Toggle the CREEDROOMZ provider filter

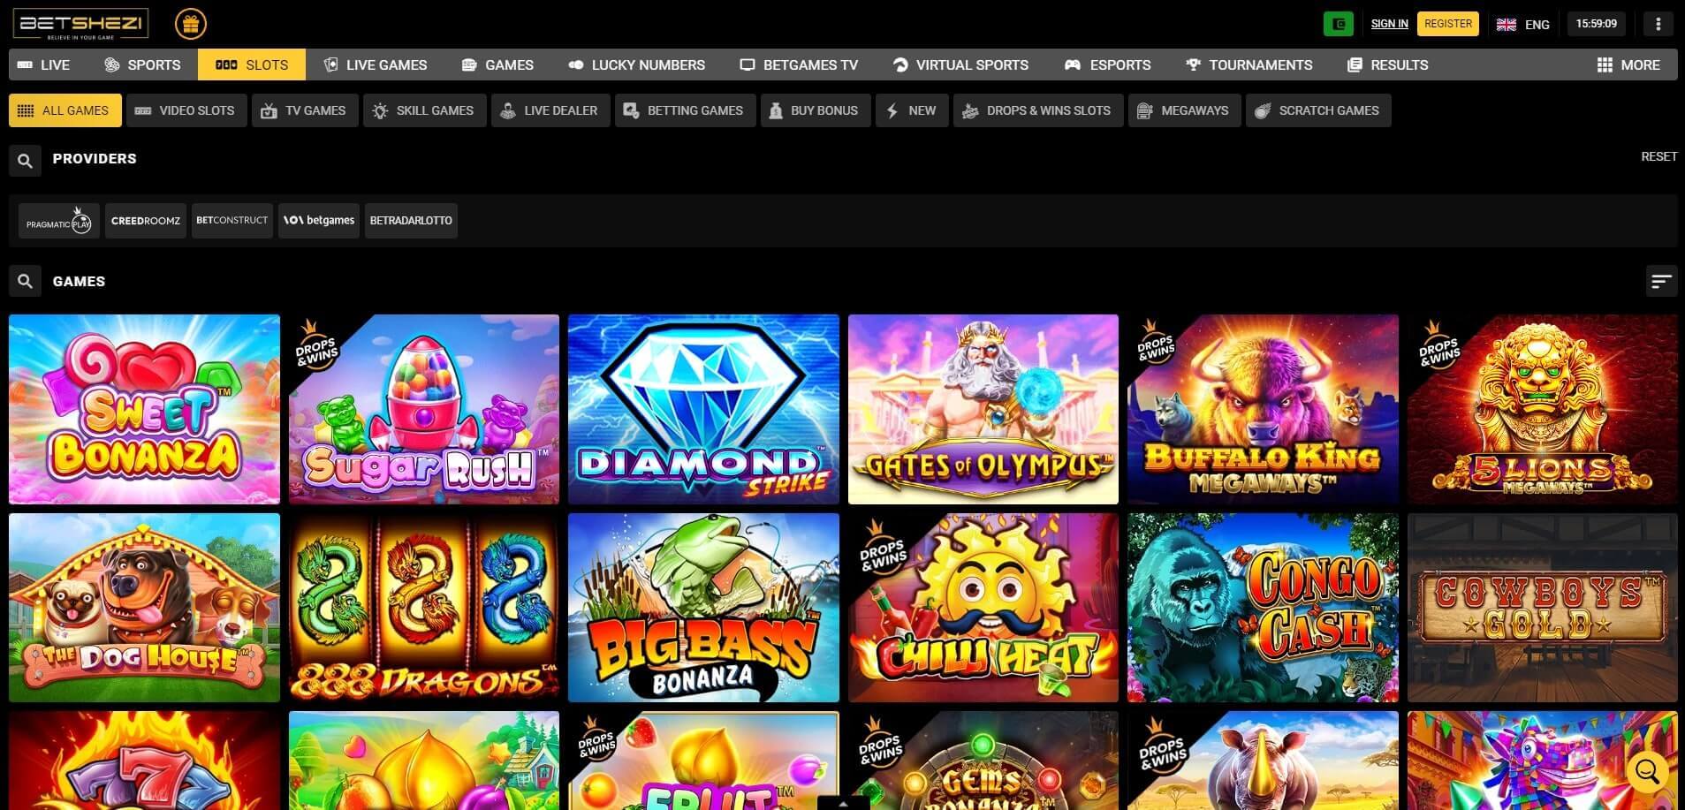[x=145, y=220]
